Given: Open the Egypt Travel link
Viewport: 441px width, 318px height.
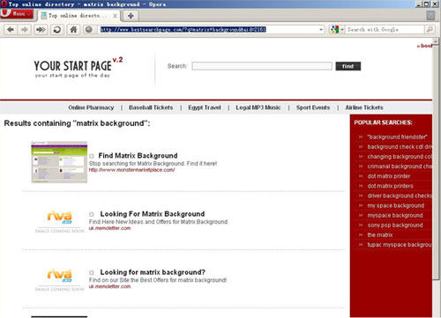Looking at the screenshot, I should [x=205, y=107].
